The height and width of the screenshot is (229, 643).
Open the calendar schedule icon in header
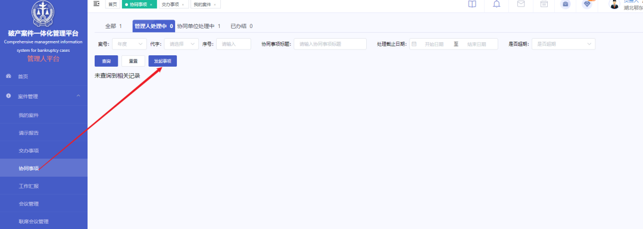544,4
